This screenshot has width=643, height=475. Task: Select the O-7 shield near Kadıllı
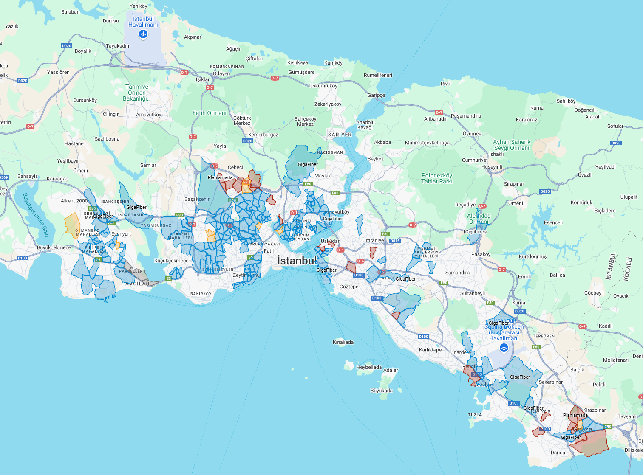coord(582,326)
